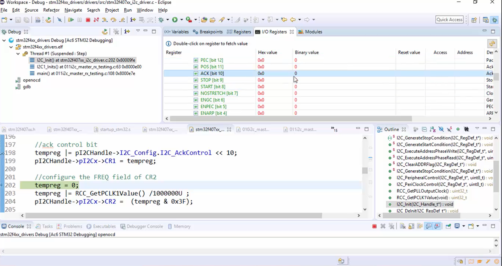The width and height of the screenshot is (502, 266).
Task: Close the stm32f407xx_ active editor tab
Action: [x=229, y=129]
